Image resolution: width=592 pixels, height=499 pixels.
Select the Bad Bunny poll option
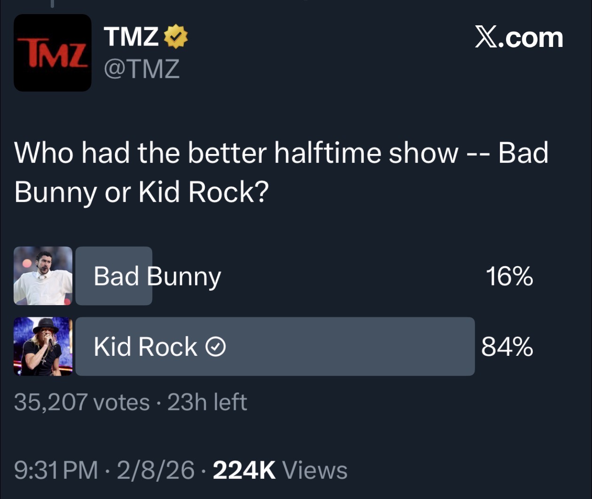[x=157, y=276]
